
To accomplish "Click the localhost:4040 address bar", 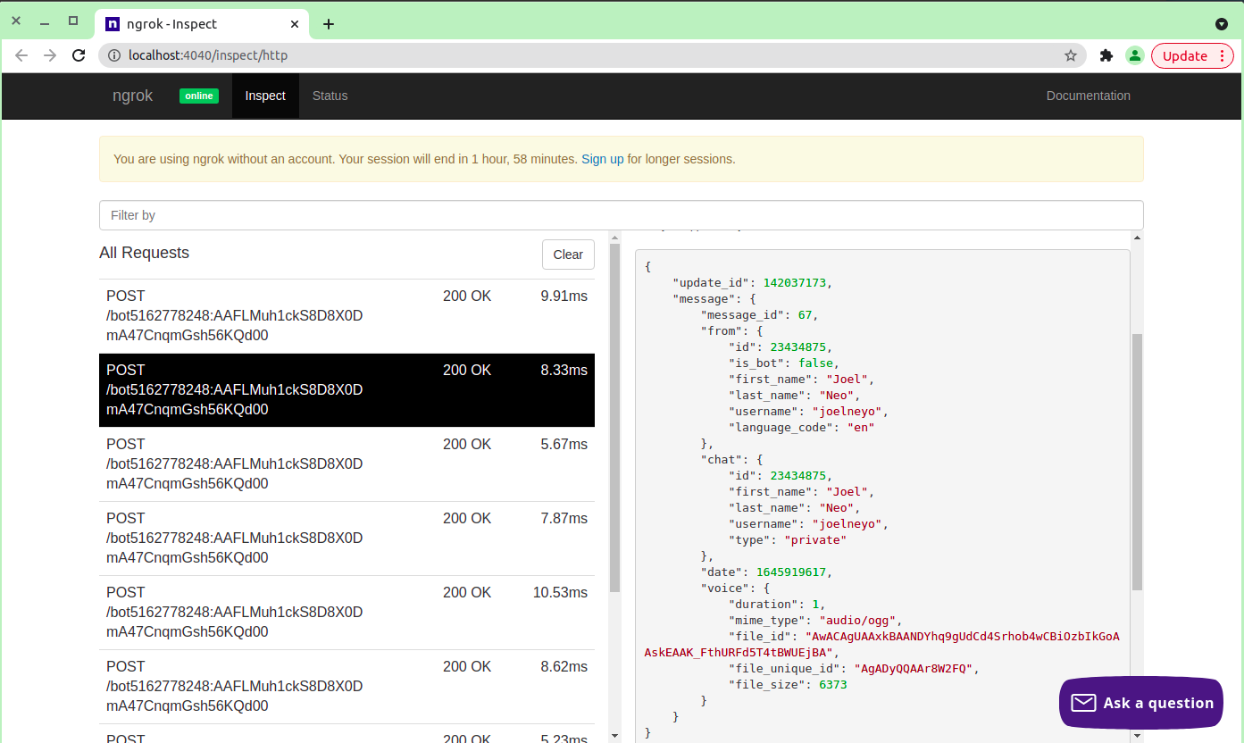I will coord(592,55).
